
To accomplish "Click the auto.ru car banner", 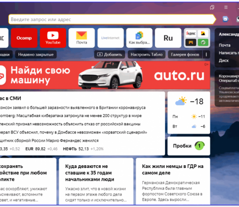I will point(105,75).
